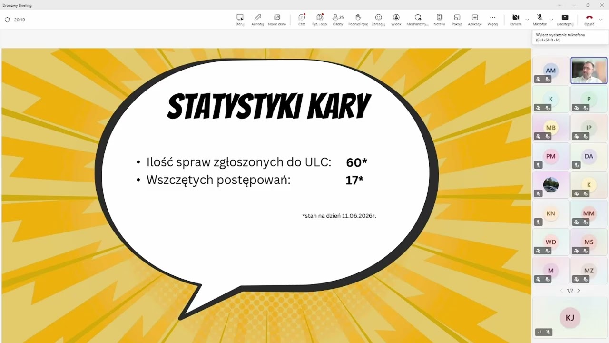The width and height of the screenshot is (609, 343).
Task: Select the speaker video tile
Action: pos(589,71)
